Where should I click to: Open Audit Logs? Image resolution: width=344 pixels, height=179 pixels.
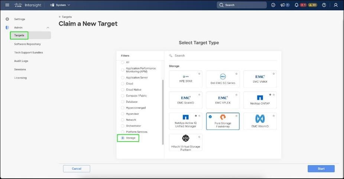(x=21, y=61)
